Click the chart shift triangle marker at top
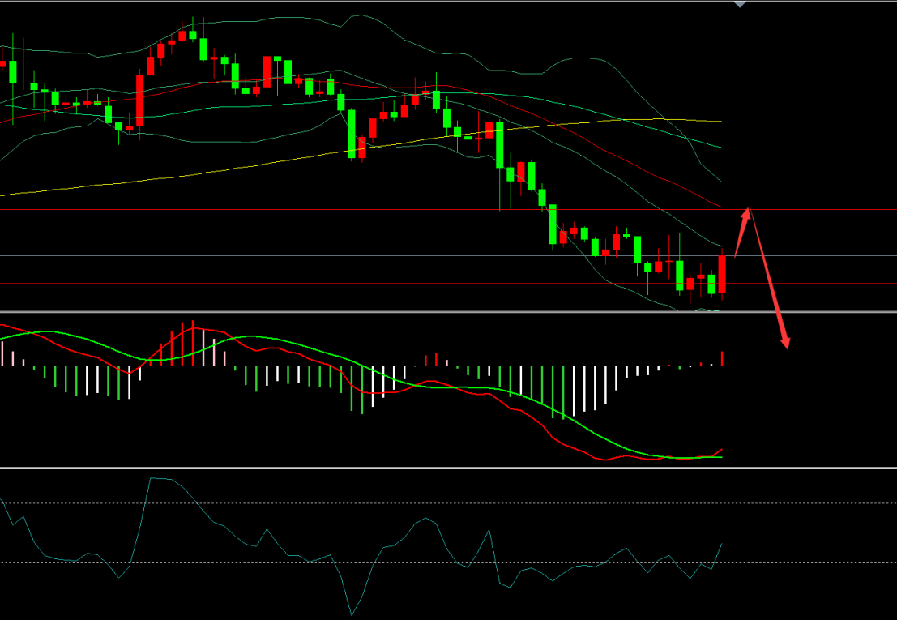 click(740, 5)
